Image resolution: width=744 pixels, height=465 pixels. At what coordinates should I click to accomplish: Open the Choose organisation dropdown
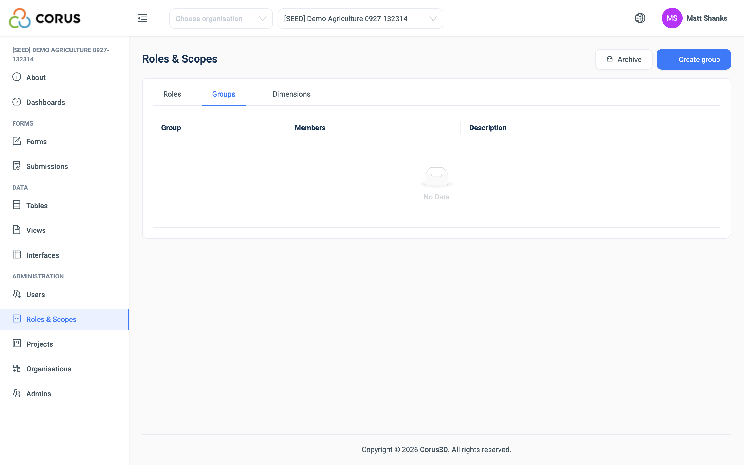221,18
